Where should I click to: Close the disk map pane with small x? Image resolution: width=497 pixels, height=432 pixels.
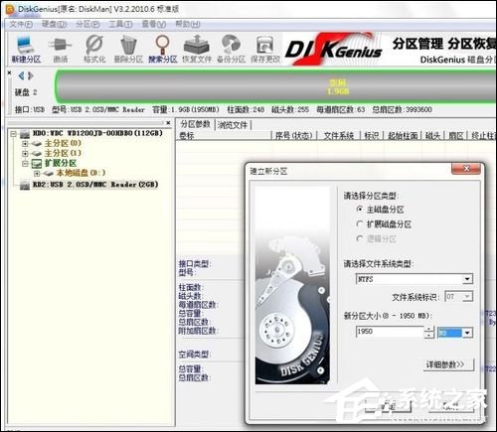9,72
